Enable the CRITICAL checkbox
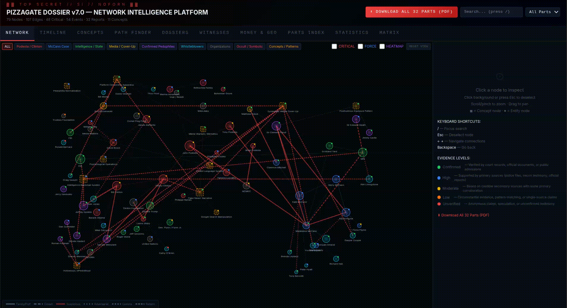567x308 pixels. click(x=334, y=46)
